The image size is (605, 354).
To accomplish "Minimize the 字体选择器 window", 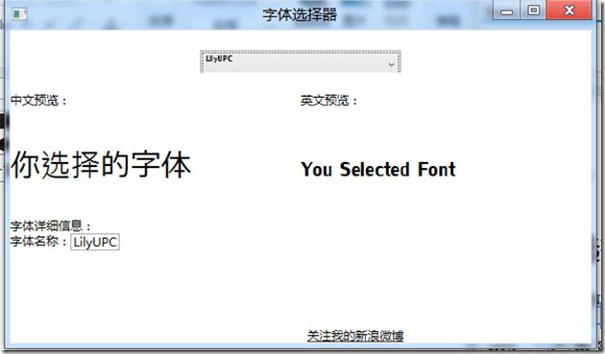I will coord(507,11).
